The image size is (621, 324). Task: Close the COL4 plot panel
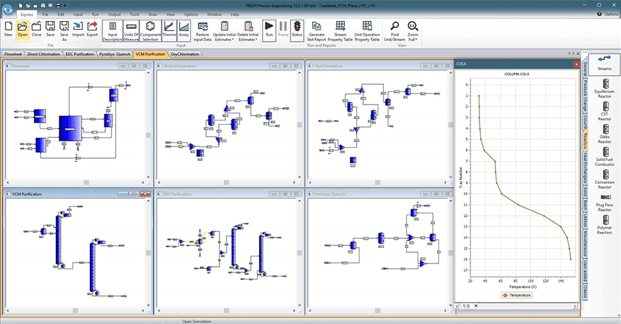tap(576, 63)
